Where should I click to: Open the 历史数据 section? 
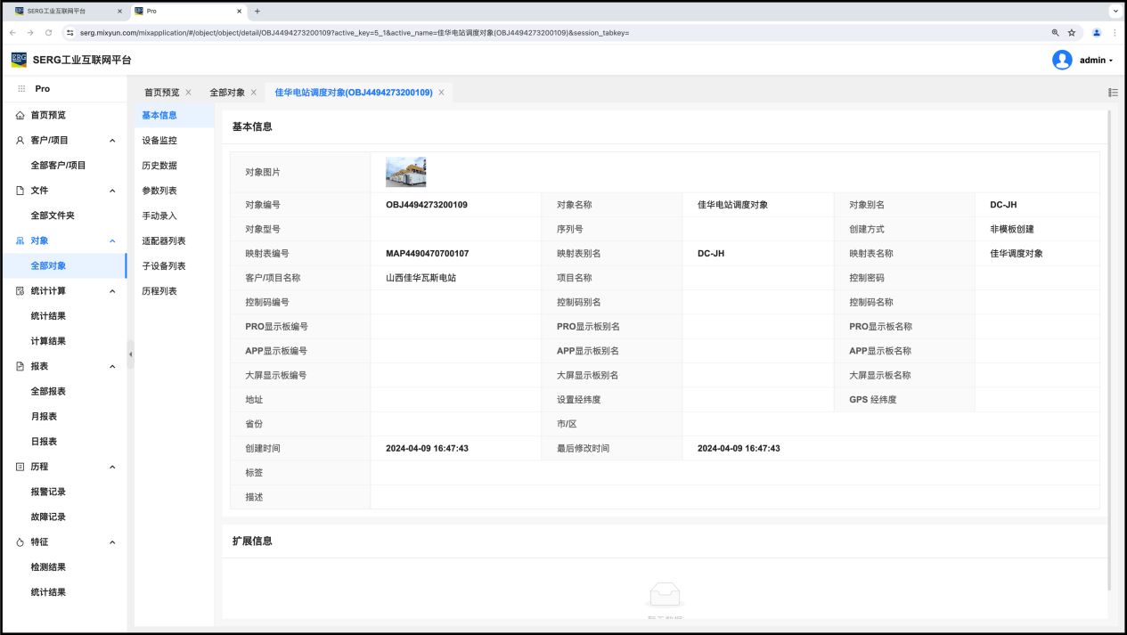[x=159, y=166]
